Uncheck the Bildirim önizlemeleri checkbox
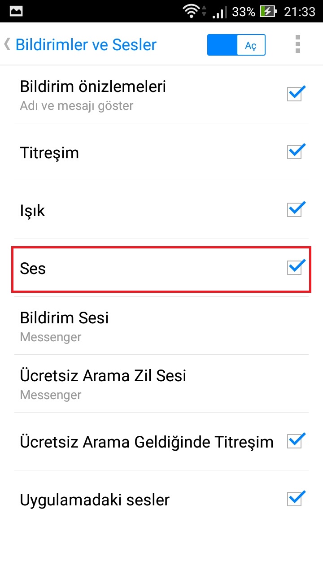 point(296,93)
